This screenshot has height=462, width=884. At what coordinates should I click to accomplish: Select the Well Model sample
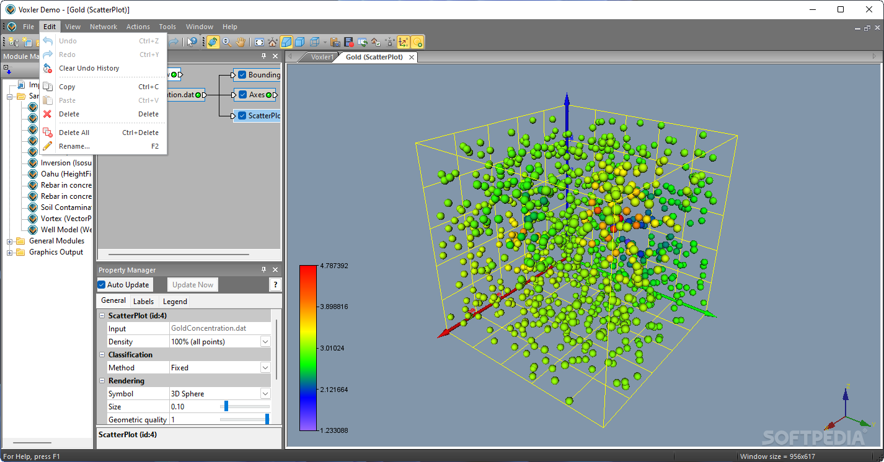tap(66, 230)
